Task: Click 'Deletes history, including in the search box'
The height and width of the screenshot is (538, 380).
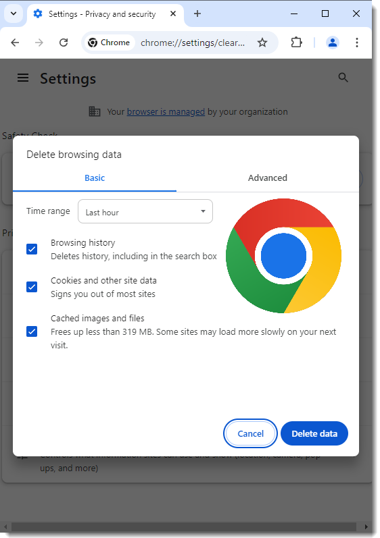Action: (134, 257)
